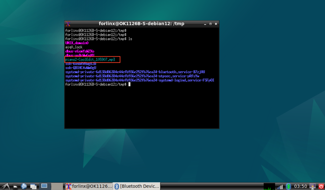Maximize the terminal window
Viewport: 325px width, 190px height.
[x=211, y=24]
